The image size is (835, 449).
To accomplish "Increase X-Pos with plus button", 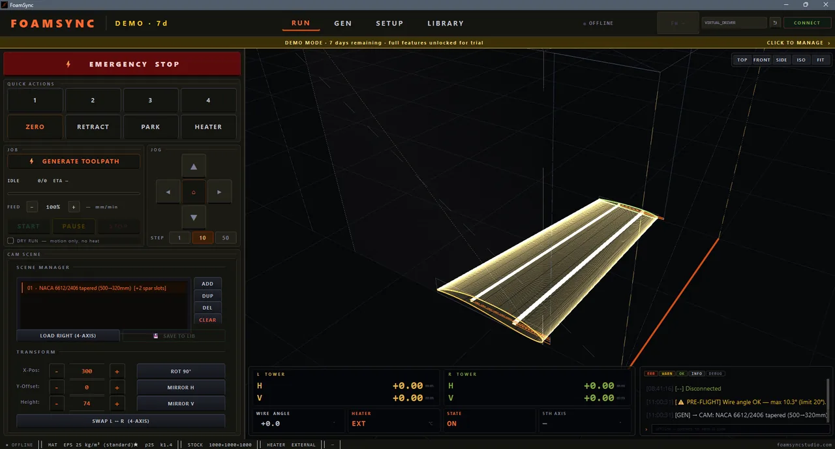I will tap(117, 371).
